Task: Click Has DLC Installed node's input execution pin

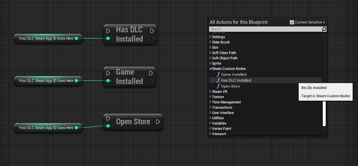Action: (x=108, y=31)
